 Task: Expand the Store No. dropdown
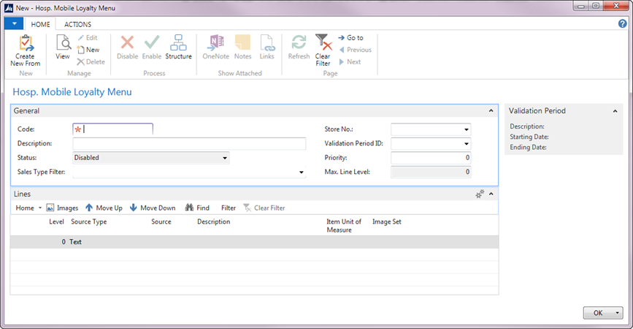click(467, 129)
